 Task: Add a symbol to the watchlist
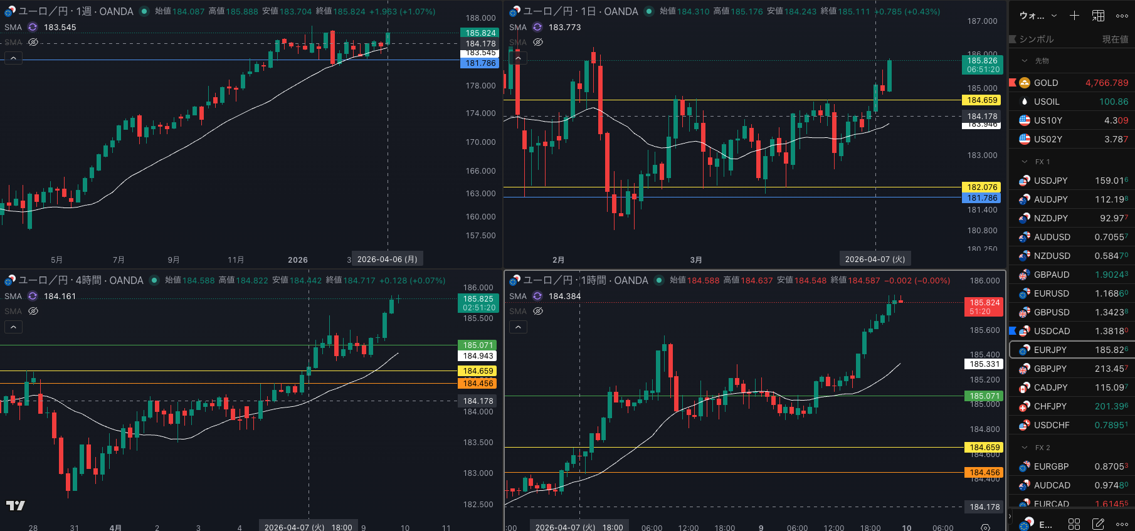(1074, 16)
